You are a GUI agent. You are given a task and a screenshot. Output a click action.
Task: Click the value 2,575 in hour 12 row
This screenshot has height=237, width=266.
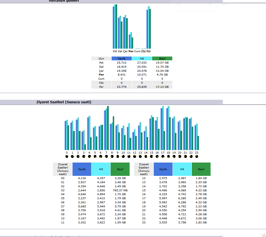tap(163, 178)
